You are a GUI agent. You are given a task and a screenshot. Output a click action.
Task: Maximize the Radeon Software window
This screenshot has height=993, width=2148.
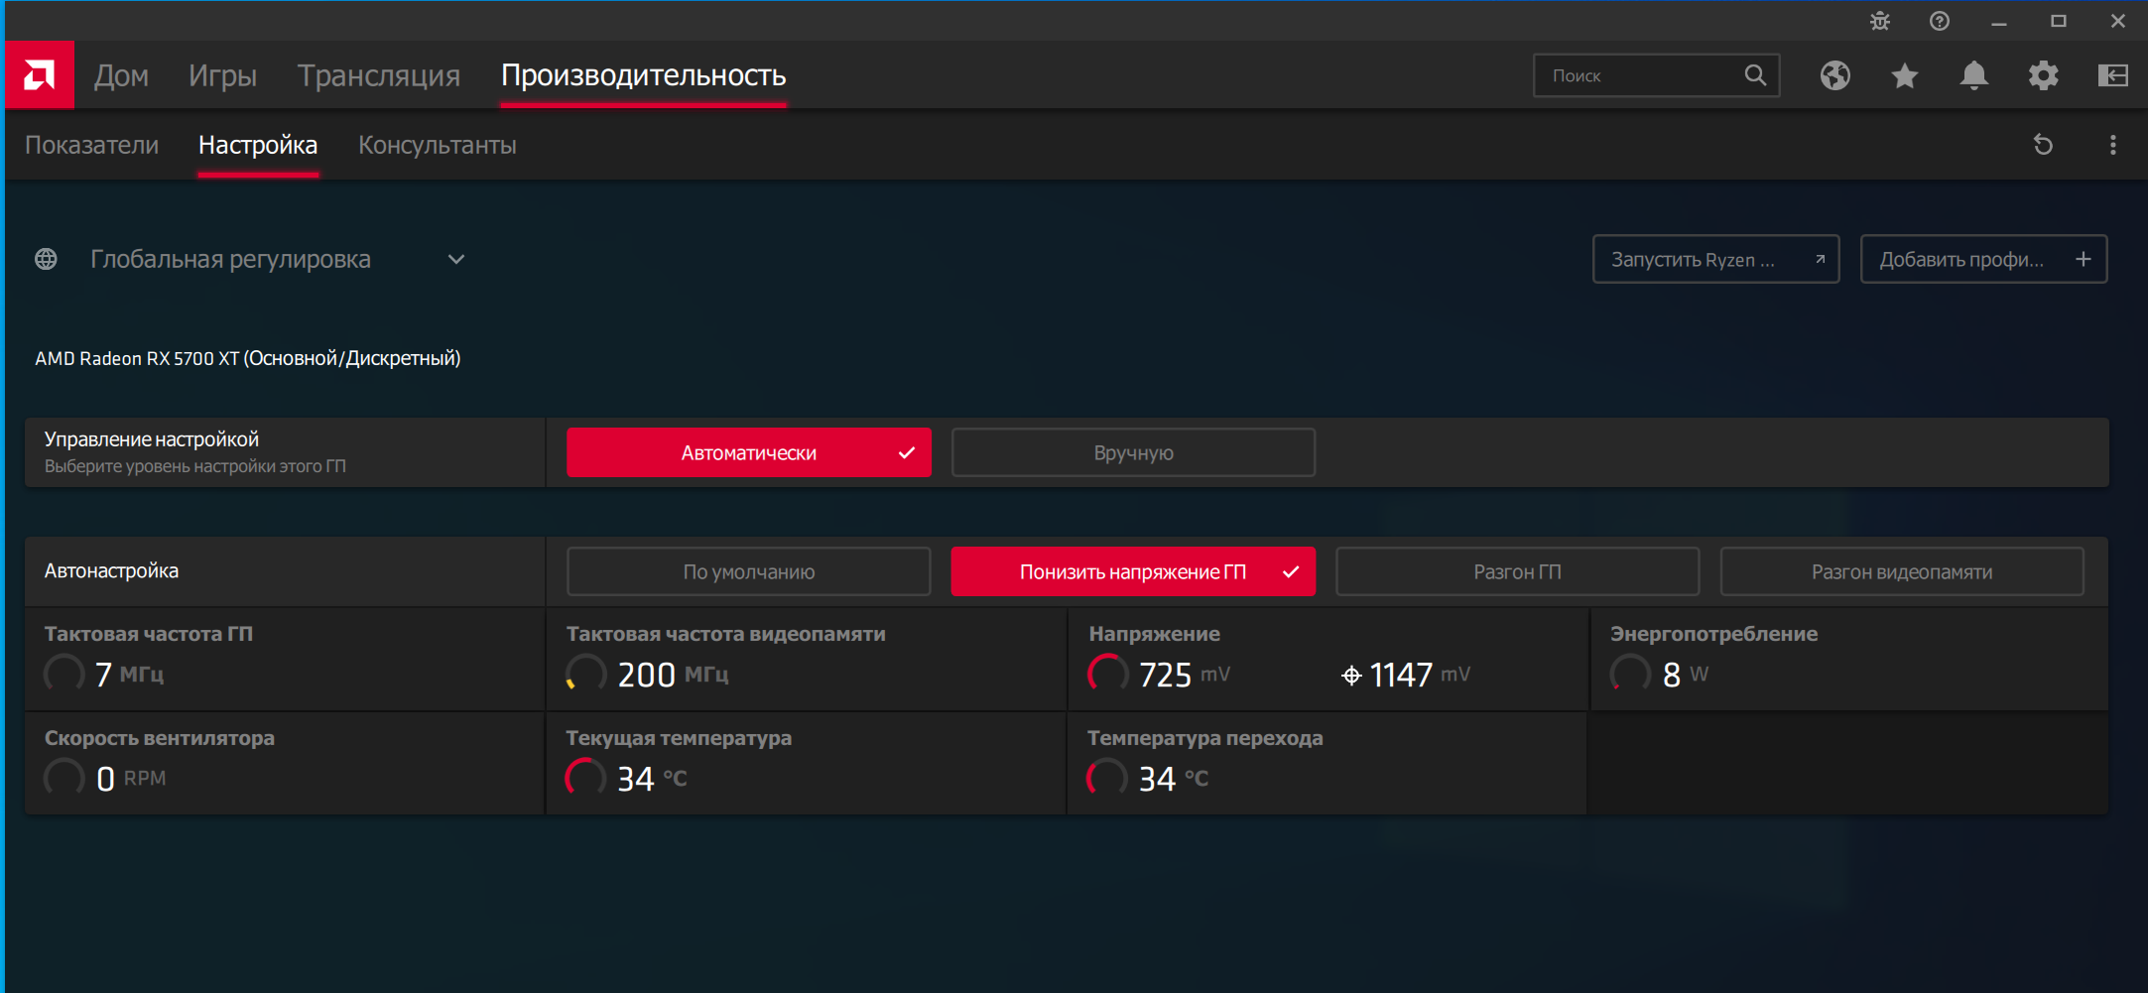point(2059,21)
